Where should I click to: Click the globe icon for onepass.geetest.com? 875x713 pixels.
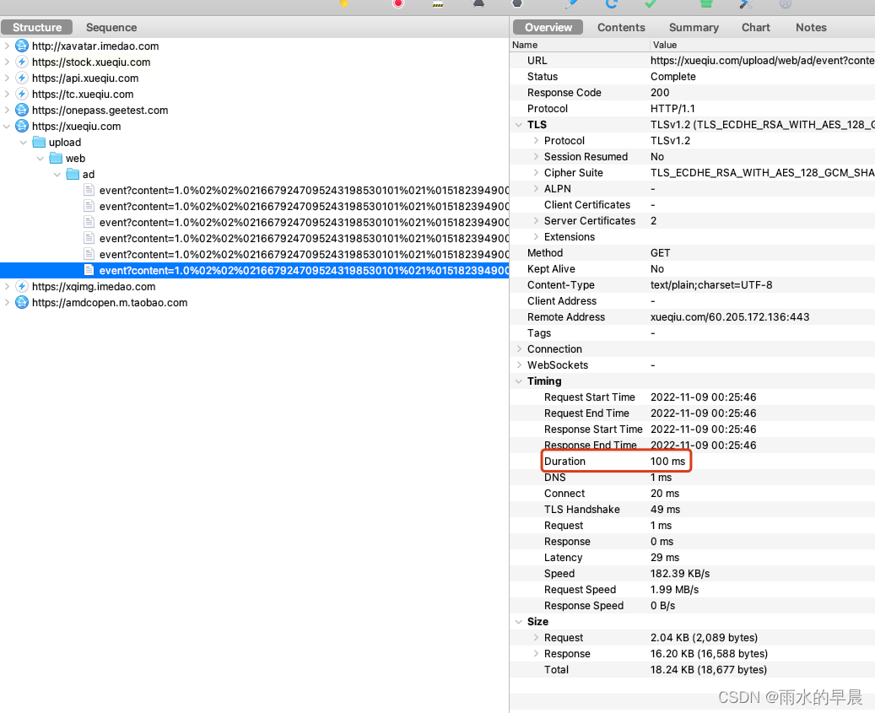coord(22,110)
